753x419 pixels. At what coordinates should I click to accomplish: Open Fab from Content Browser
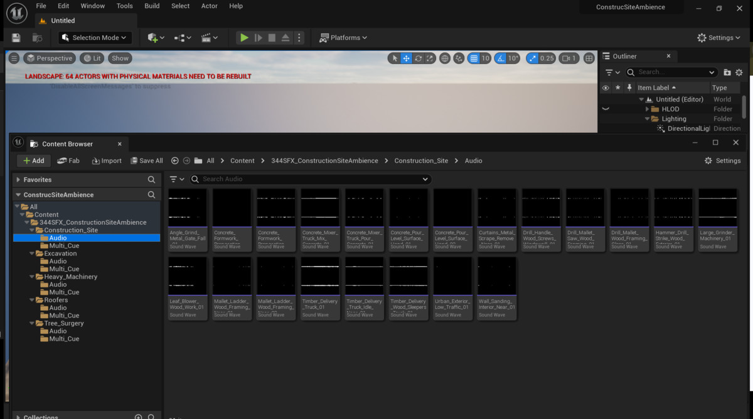[x=68, y=160]
